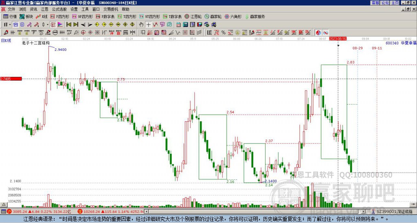This screenshot has height=223, width=417.
Task: Click the app logo menu icon
Action: pos(3,9)
